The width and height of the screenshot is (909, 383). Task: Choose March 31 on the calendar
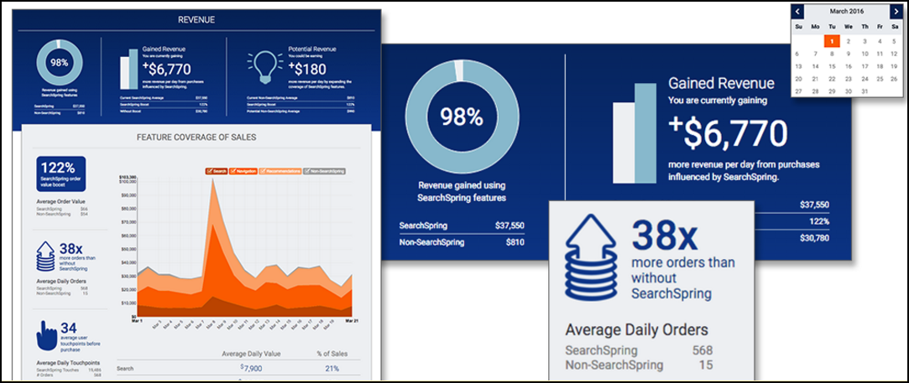click(x=864, y=91)
